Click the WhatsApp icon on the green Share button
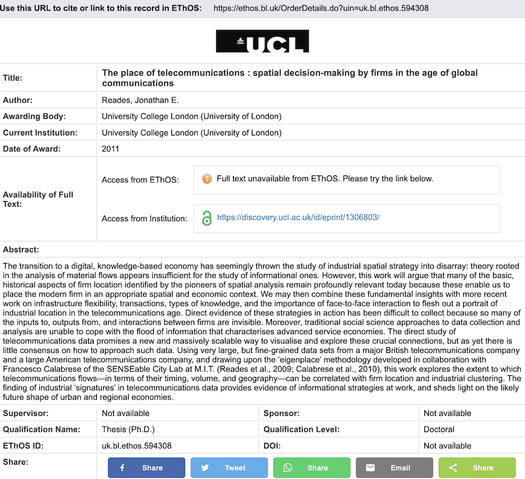Screen dimensions: 525x479 pyautogui.click(x=287, y=467)
